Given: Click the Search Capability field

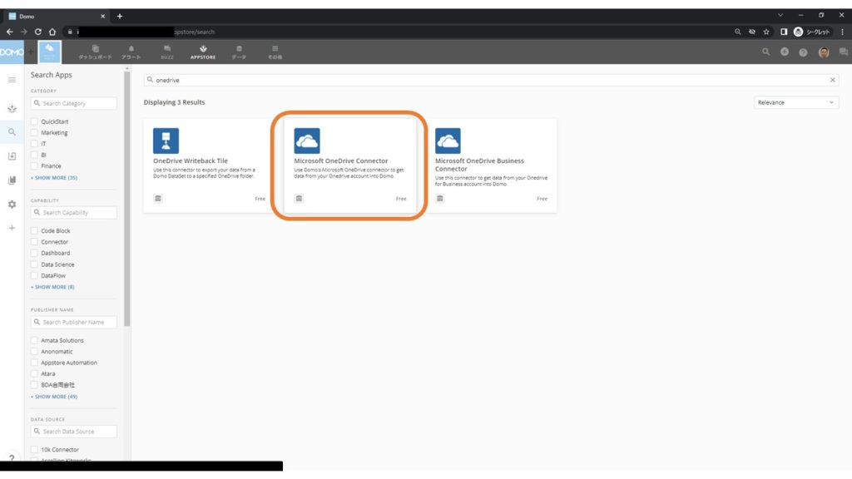Looking at the screenshot, I should click(x=74, y=212).
